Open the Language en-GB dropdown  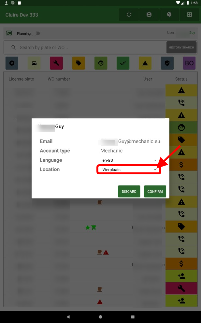click(129, 160)
